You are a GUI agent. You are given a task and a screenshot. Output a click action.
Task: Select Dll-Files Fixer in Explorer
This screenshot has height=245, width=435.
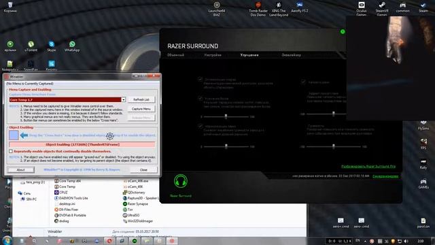(67, 210)
